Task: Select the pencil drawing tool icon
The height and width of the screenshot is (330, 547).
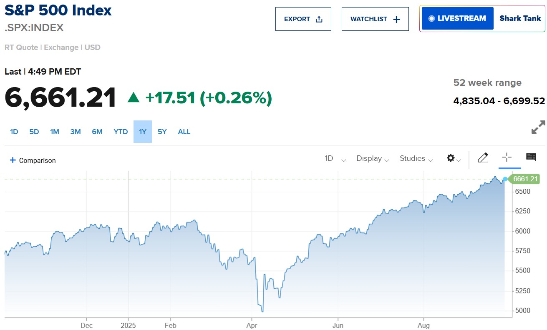Action: pyautogui.click(x=483, y=157)
